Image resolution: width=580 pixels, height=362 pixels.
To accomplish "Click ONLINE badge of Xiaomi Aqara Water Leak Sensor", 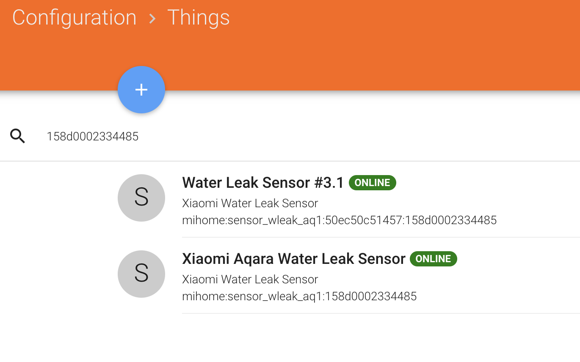I will [434, 259].
